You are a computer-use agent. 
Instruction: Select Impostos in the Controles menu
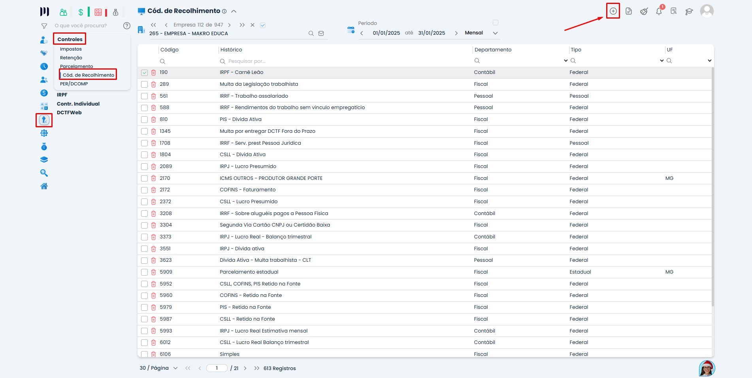pyautogui.click(x=71, y=49)
